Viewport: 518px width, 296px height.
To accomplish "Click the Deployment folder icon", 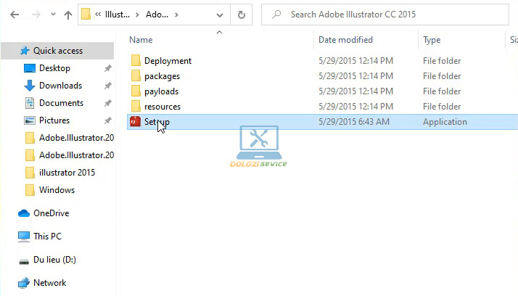I will [x=135, y=61].
